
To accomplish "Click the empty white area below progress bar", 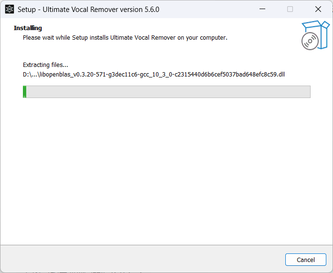I will point(166,167).
